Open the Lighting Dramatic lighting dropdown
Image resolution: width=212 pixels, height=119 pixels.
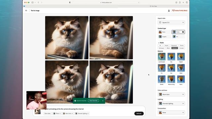pyautogui.click(x=171, y=103)
